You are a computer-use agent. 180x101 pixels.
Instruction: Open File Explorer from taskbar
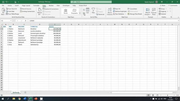14,99
